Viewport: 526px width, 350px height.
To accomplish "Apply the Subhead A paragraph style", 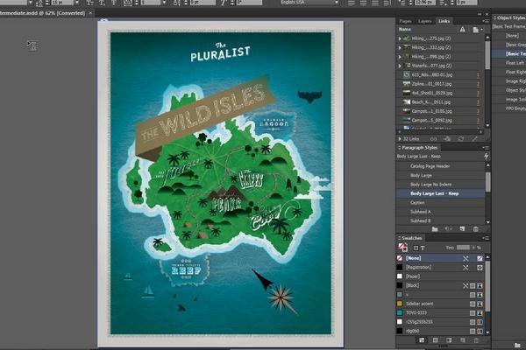I will tap(440, 212).
